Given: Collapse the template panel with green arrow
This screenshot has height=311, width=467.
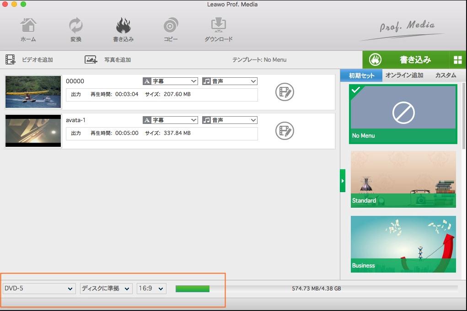Looking at the screenshot, I should [343, 181].
